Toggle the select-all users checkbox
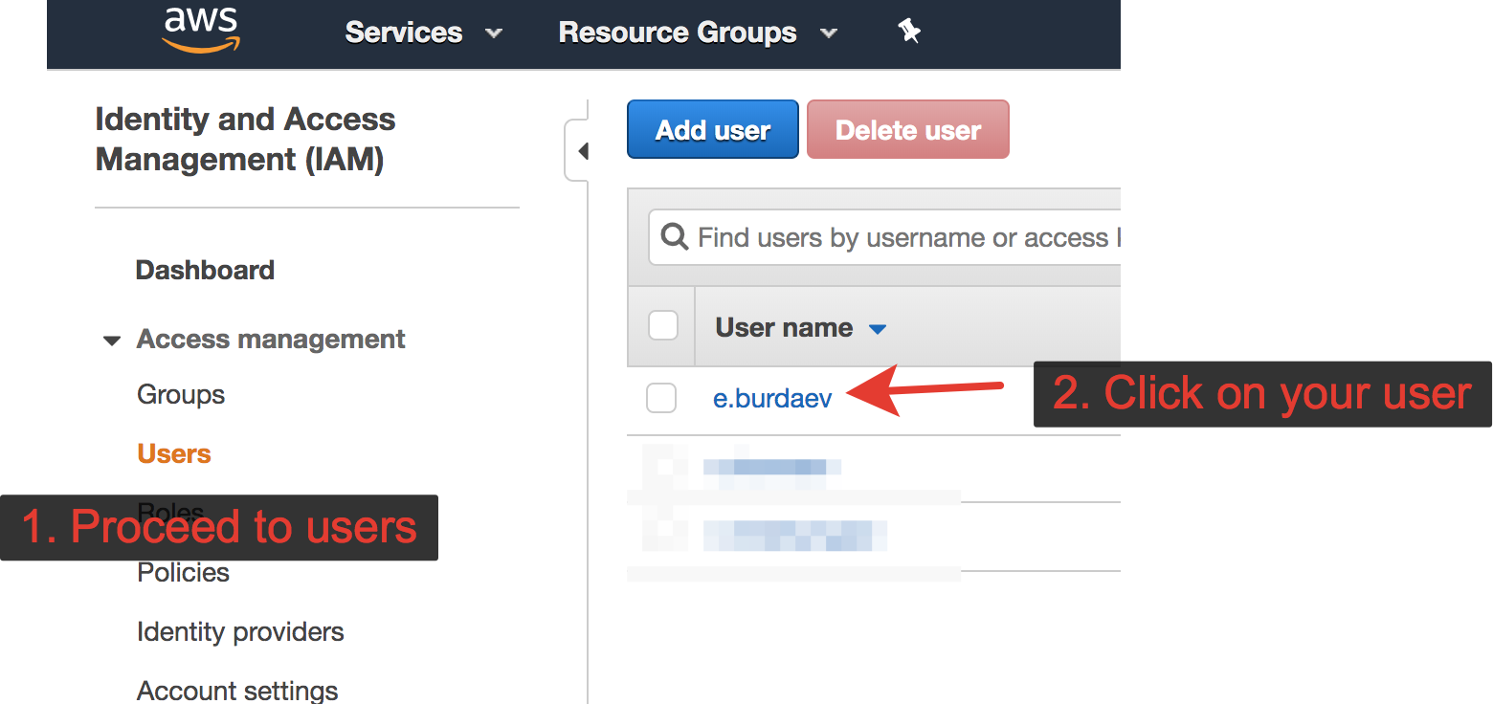 click(663, 326)
